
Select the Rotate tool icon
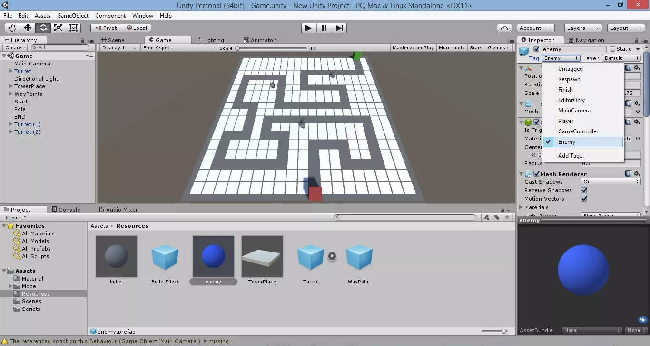click(43, 28)
